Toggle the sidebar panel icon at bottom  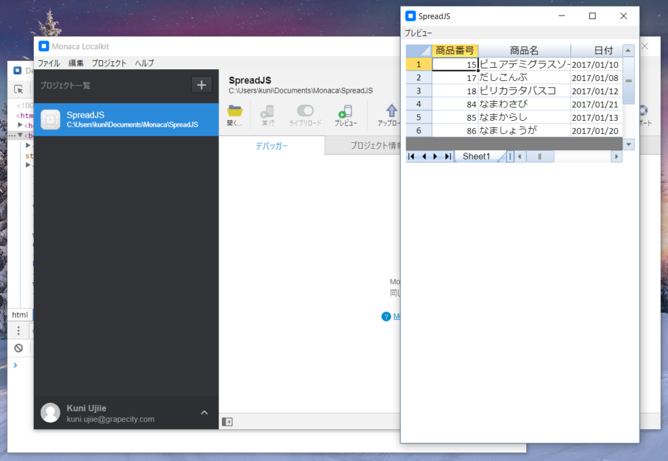tap(227, 422)
